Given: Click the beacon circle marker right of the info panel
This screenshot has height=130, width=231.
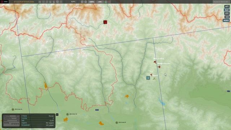Looking at the screenshot, I should 67,114.
